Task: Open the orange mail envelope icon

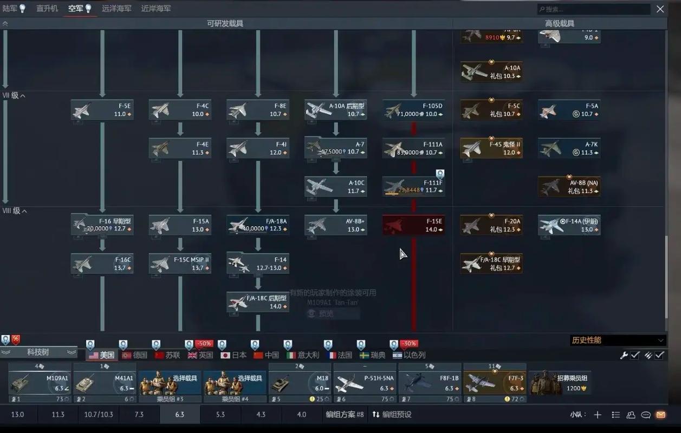Action: coord(661,415)
